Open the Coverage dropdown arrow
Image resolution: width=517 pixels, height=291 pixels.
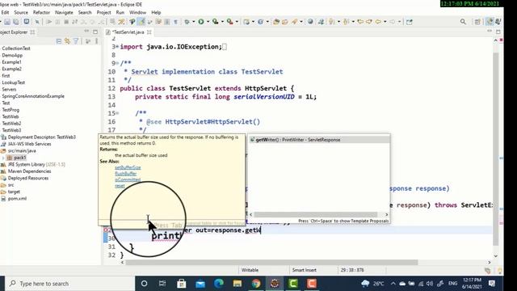pos(223,22)
